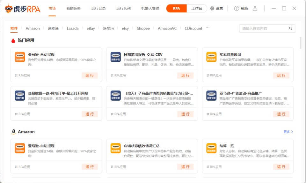The width and height of the screenshot is (306, 183).
Task: Show more platform categories via ellipsis
Action: (208, 28)
